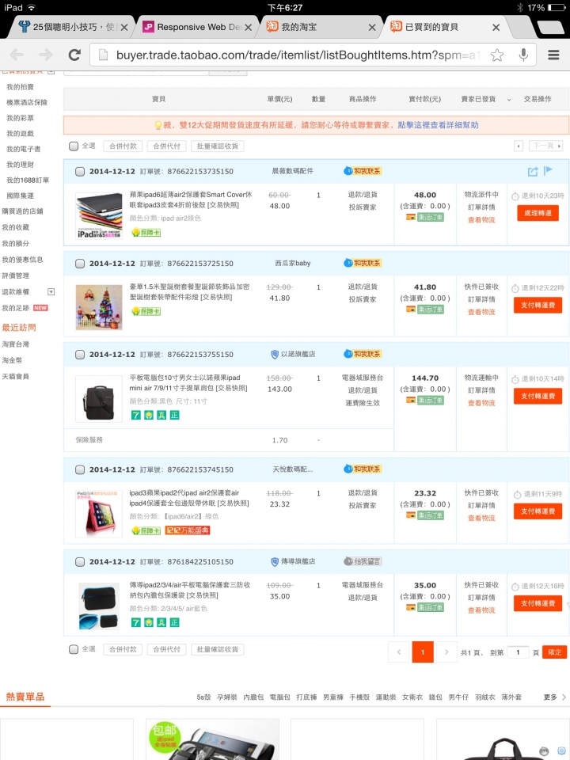
Task: Open a new tab with the blank tab button
Action: [551, 27]
